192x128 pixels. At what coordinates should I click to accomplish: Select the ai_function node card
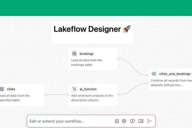pyautogui.click(x=93, y=95)
